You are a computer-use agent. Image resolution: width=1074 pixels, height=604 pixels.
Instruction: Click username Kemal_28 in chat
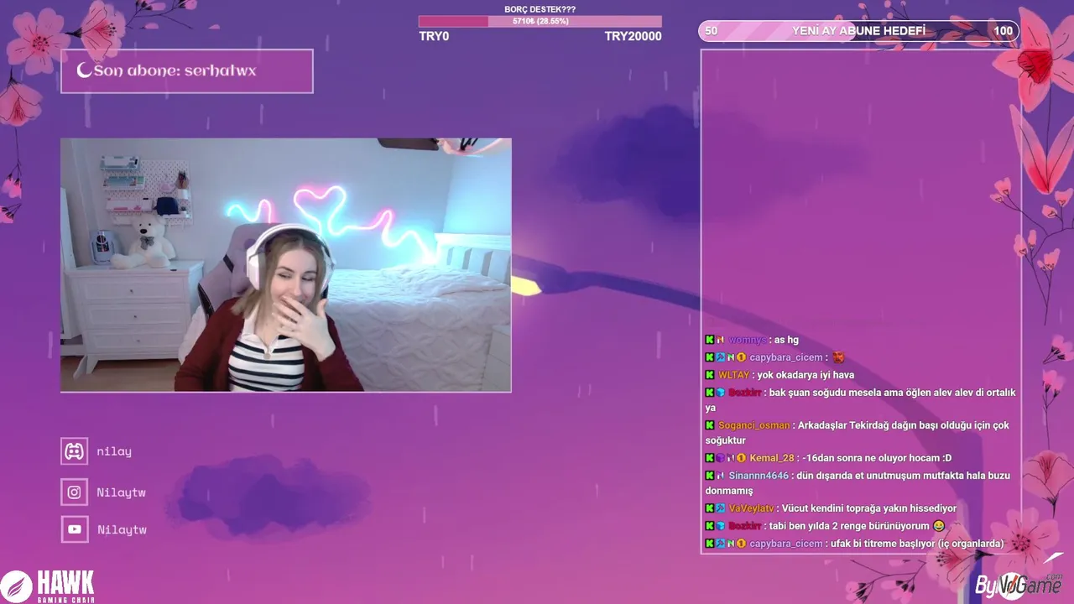(772, 458)
